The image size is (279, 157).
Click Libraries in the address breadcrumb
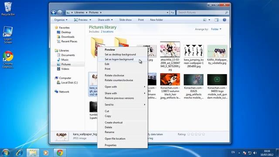click(79, 13)
